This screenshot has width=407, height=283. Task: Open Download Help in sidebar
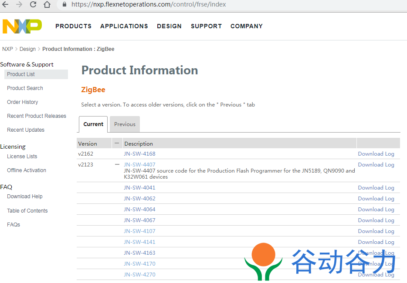(x=25, y=196)
